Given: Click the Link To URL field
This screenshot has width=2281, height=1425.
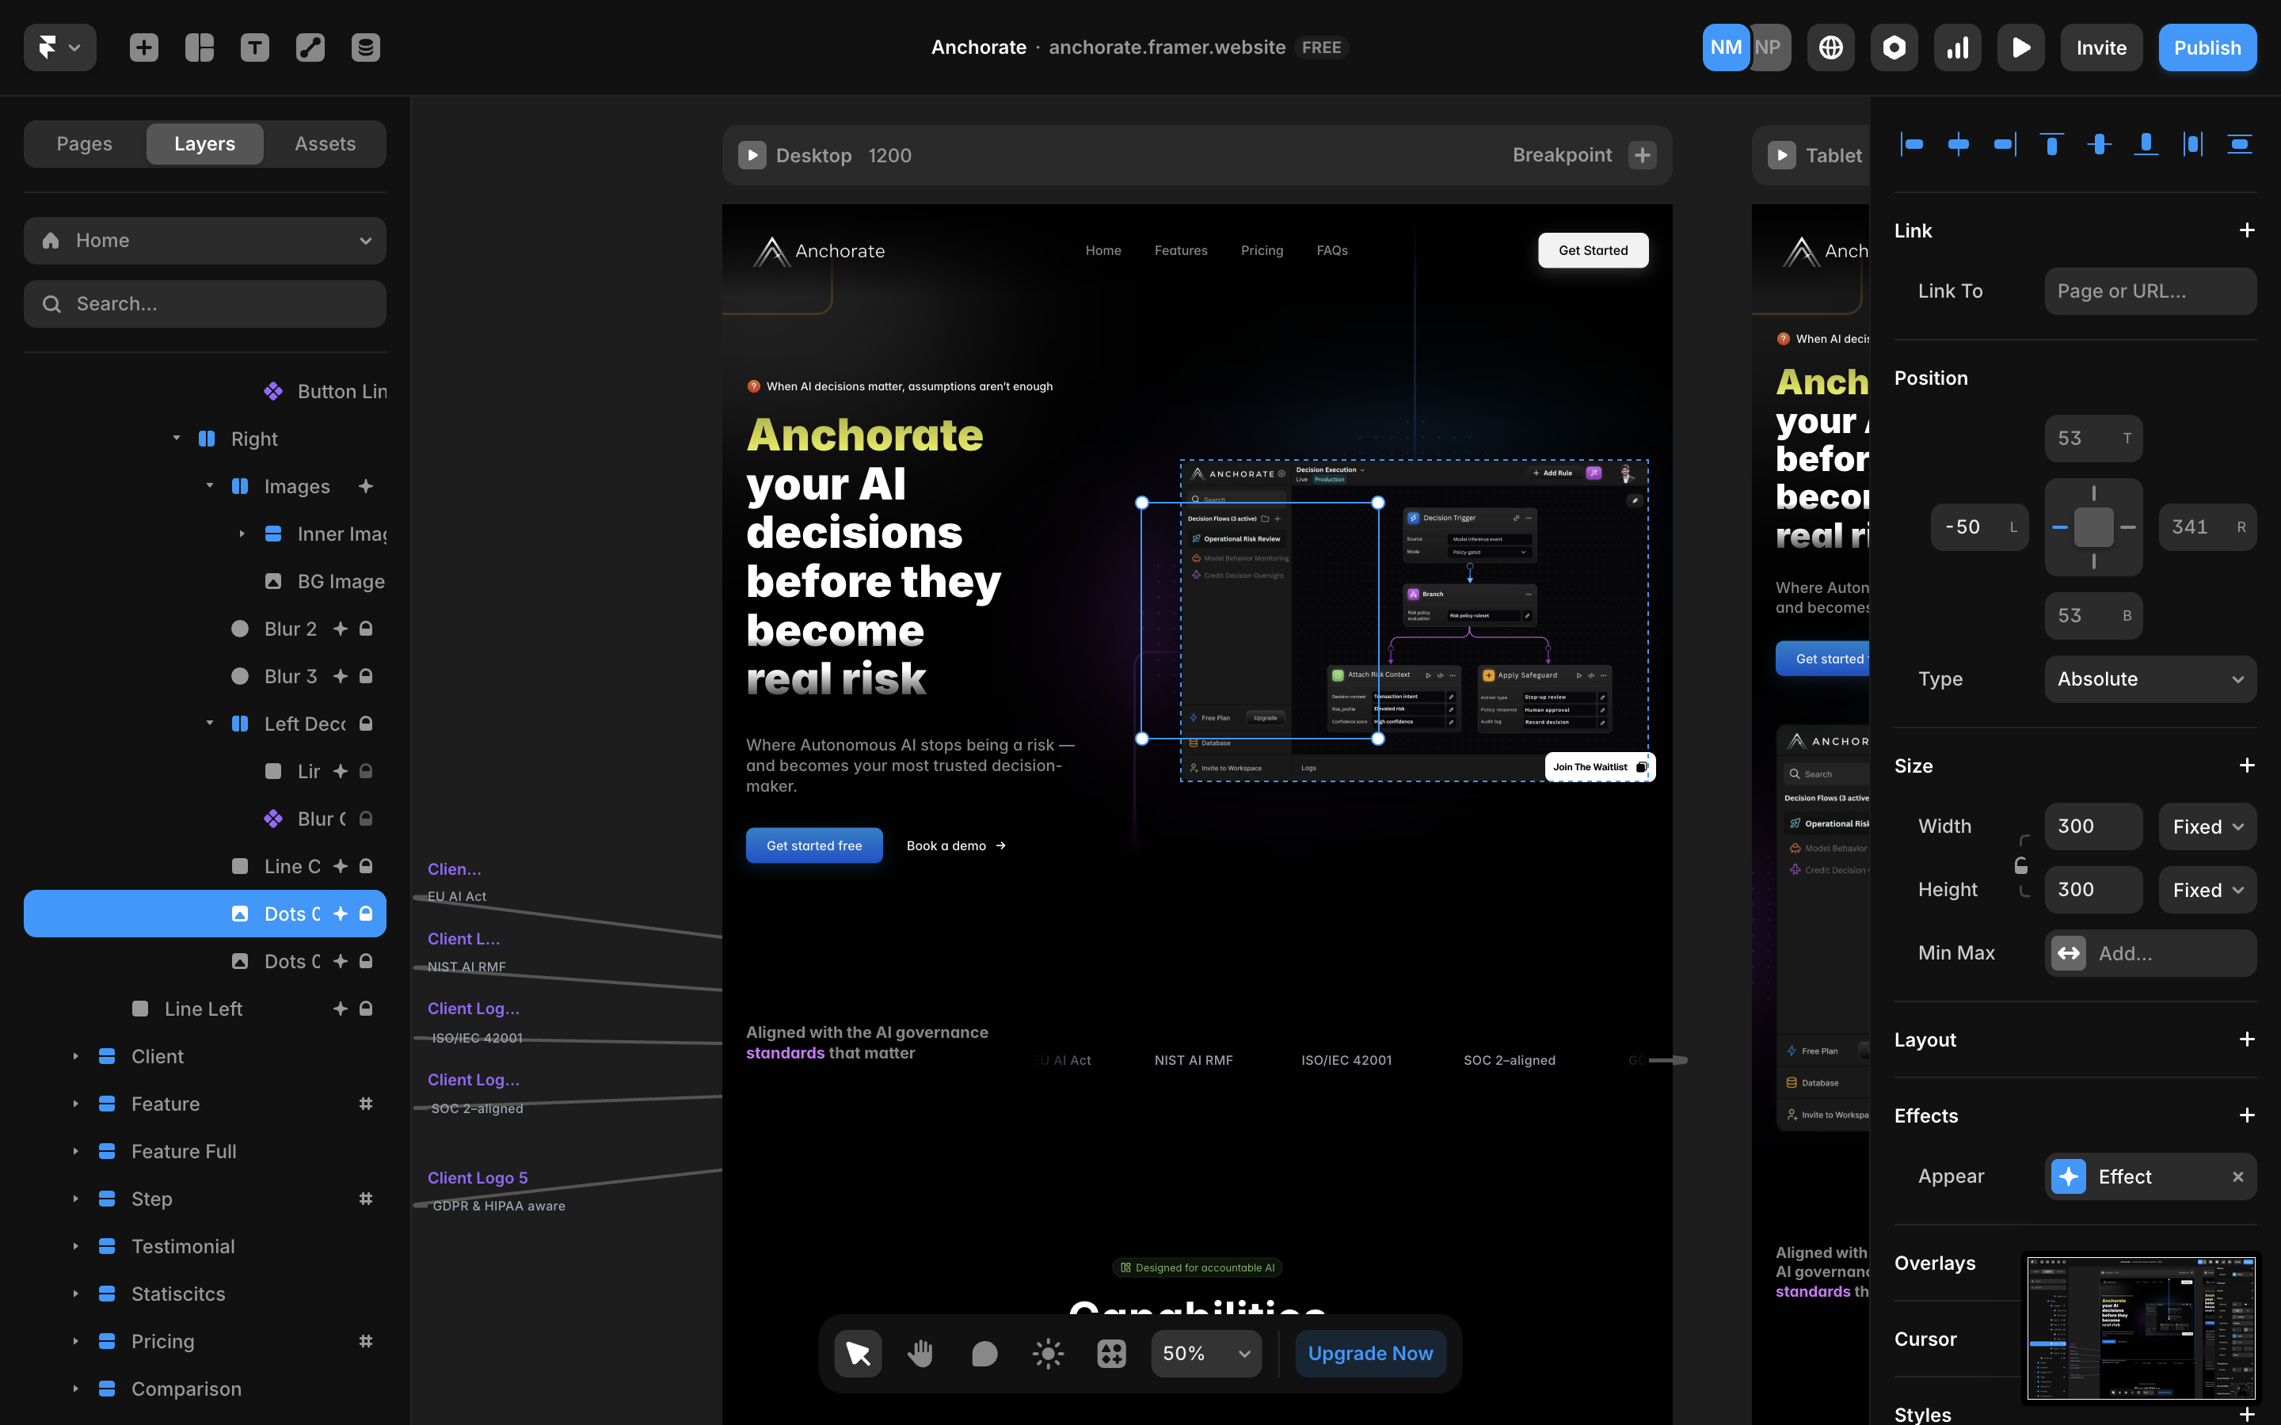Looking at the screenshot, I should pyautogui.click(x=2150, y=291).
